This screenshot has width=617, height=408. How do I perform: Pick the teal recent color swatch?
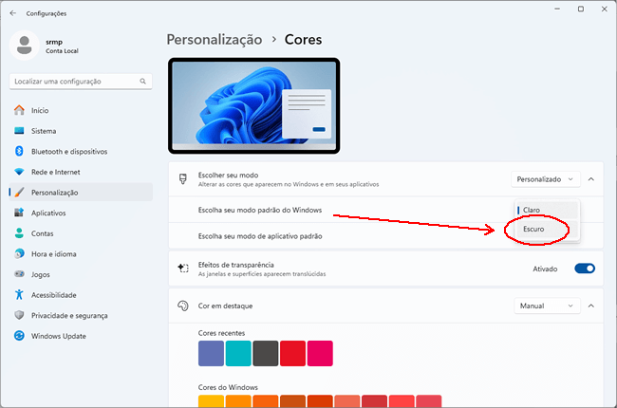coord(238,353)
